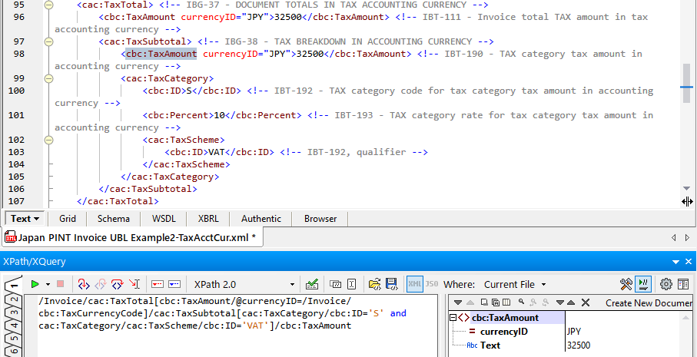Switch to Grid view tab
This screenshot has height=357, width=697.
(x=68, y=219)
